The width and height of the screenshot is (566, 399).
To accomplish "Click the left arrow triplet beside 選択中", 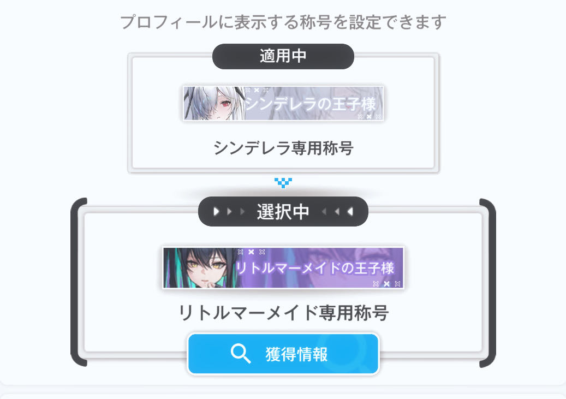I will click(x=229, y=212).
